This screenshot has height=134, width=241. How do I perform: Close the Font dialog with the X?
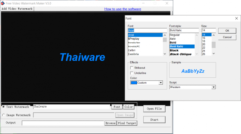coord(236,19)
